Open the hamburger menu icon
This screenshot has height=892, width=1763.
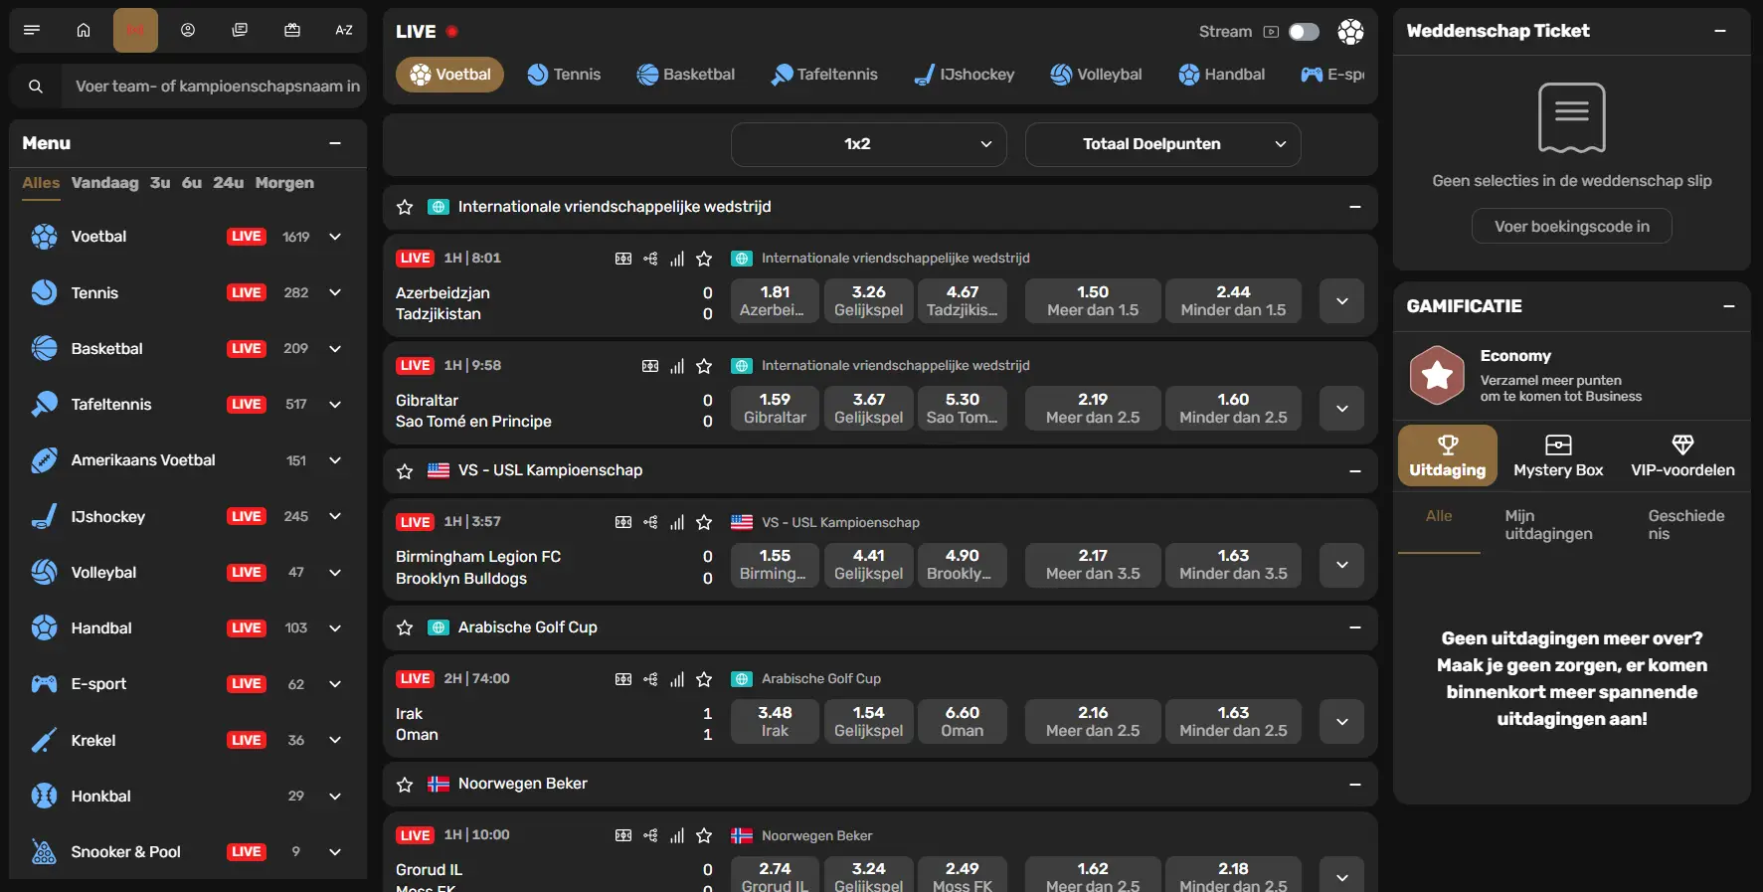pyautogui.click(x=32, y=30)
